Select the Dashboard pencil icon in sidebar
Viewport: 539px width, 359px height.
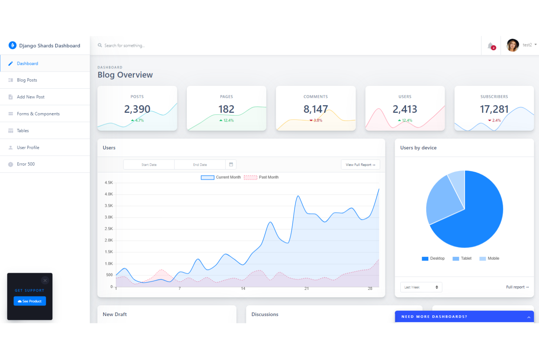11,63
